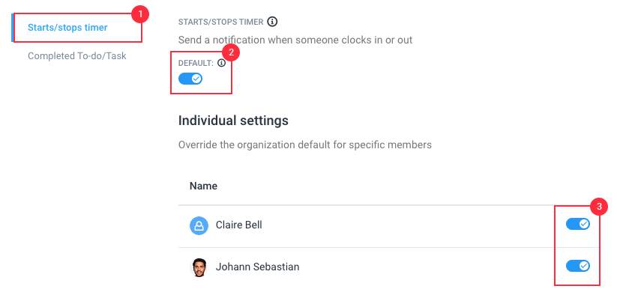The width and height of the screenshot is (617, 307).
Task: Click the red number 3 badge
Action: click(599, 207)
